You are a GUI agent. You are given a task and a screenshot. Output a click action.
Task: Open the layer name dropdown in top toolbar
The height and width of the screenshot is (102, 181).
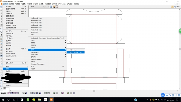click(x=43, y=7)
